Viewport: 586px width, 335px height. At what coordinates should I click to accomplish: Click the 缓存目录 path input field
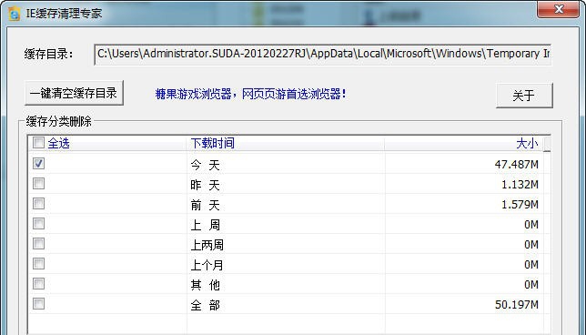click(322, 55)
